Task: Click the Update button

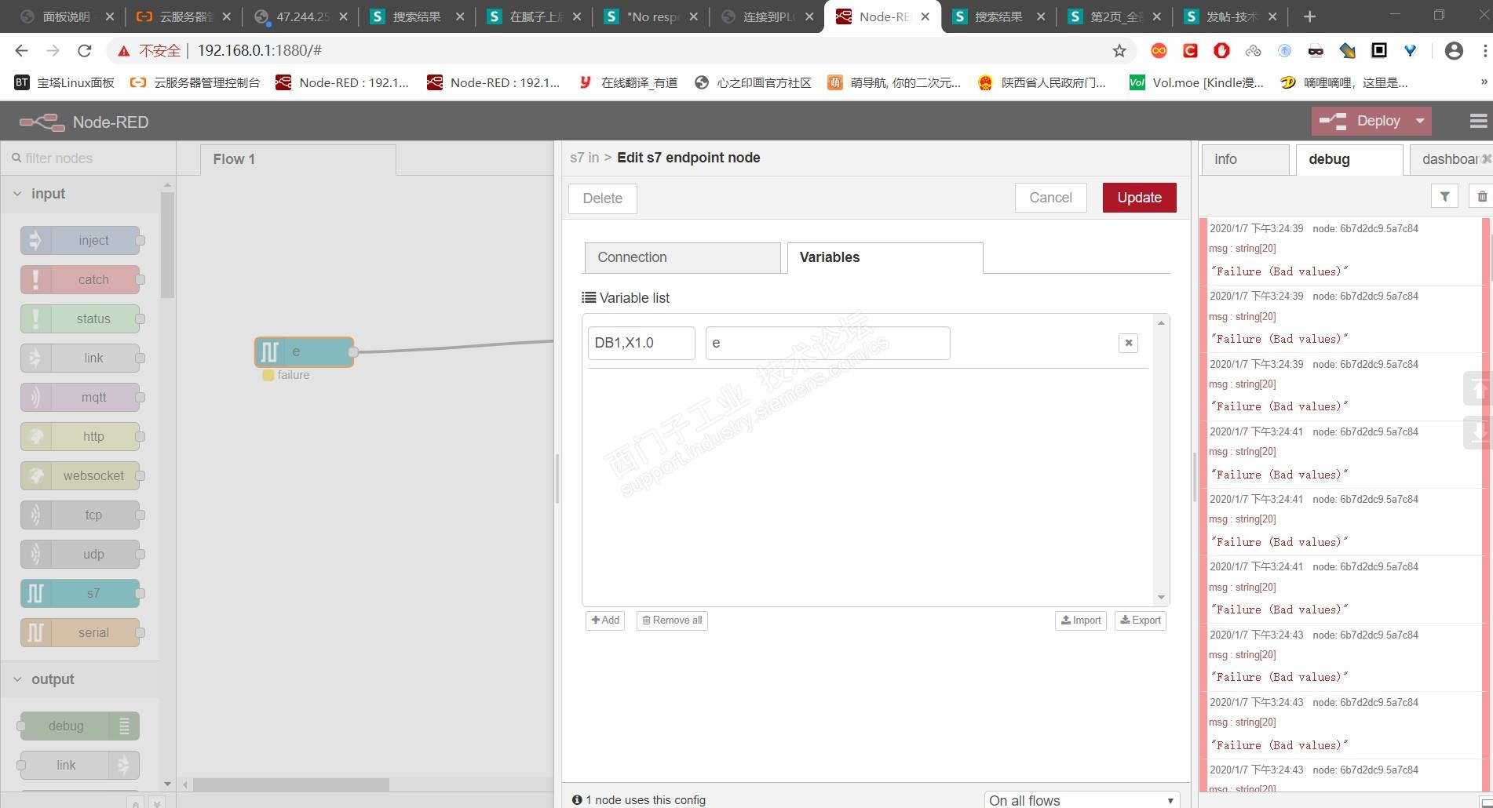Action: pos(1139,198)
